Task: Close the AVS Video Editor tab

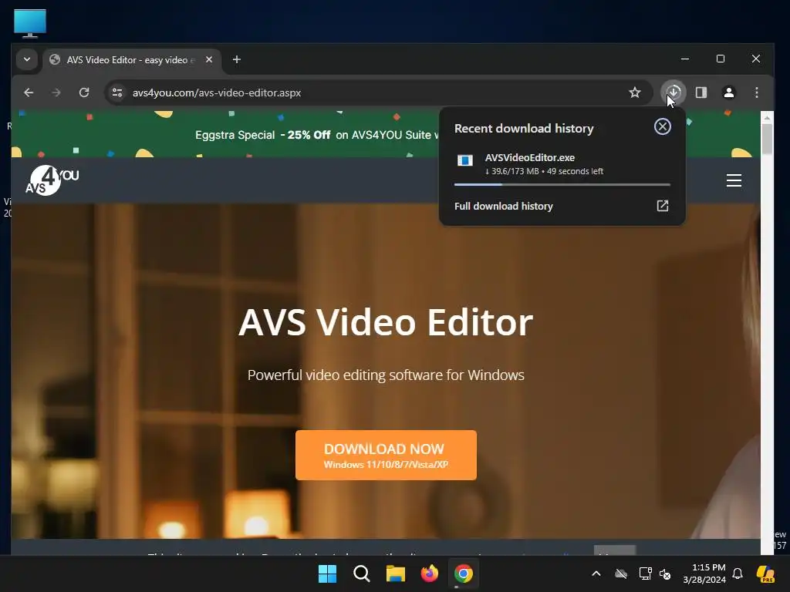Action: pyautogui.click(x=209, y=59)
